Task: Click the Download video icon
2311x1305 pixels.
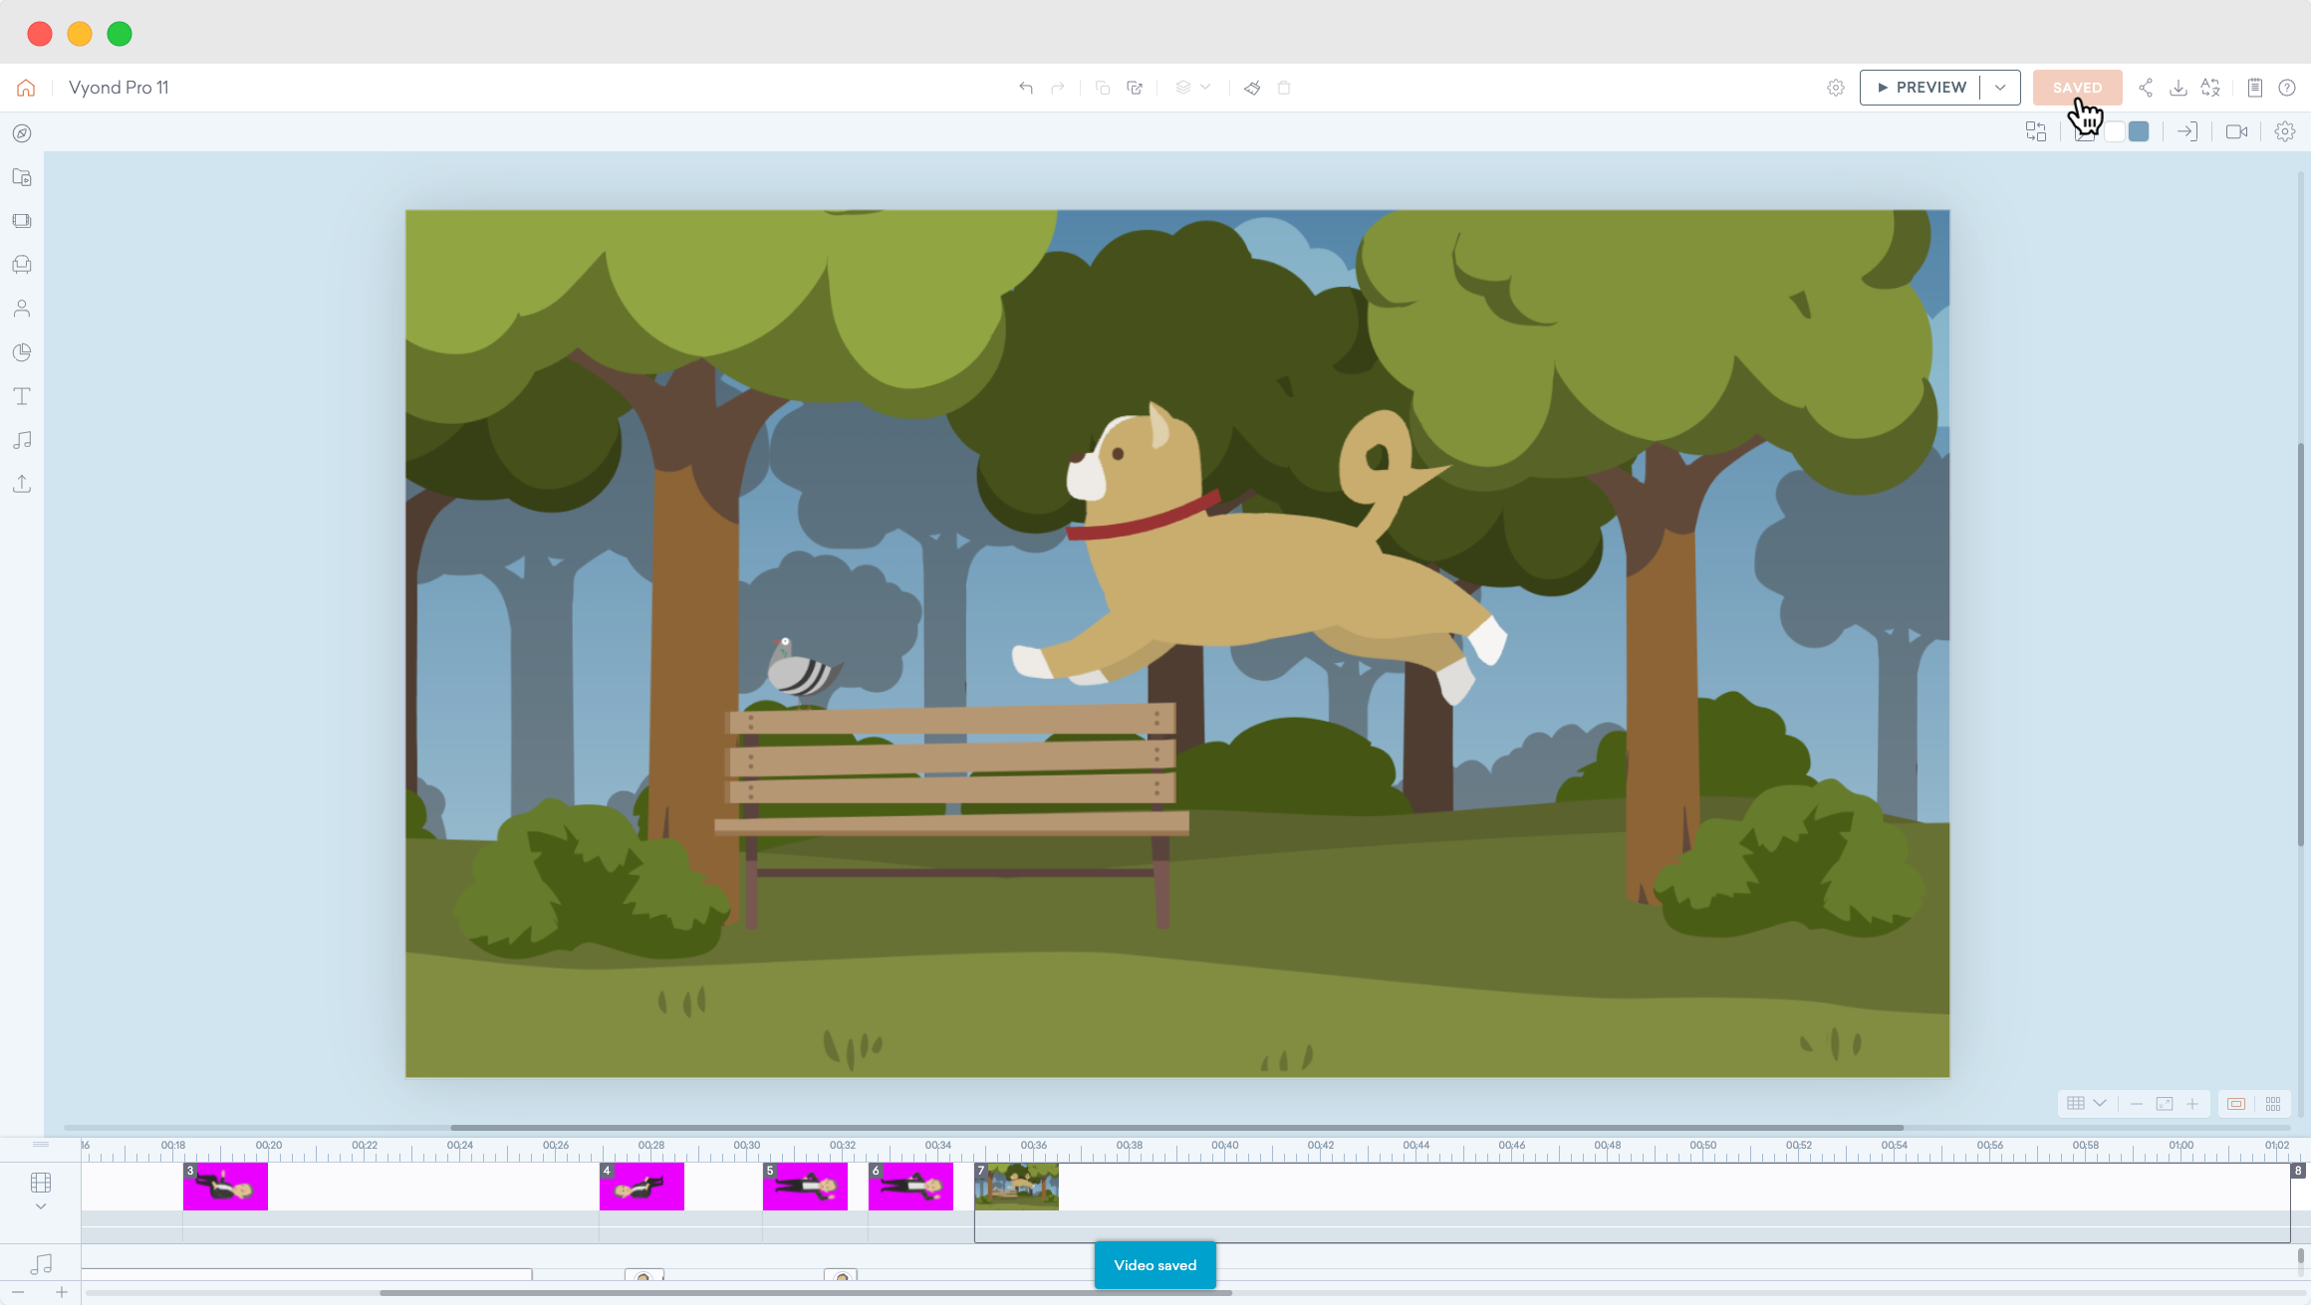Action: (2179, 88)
